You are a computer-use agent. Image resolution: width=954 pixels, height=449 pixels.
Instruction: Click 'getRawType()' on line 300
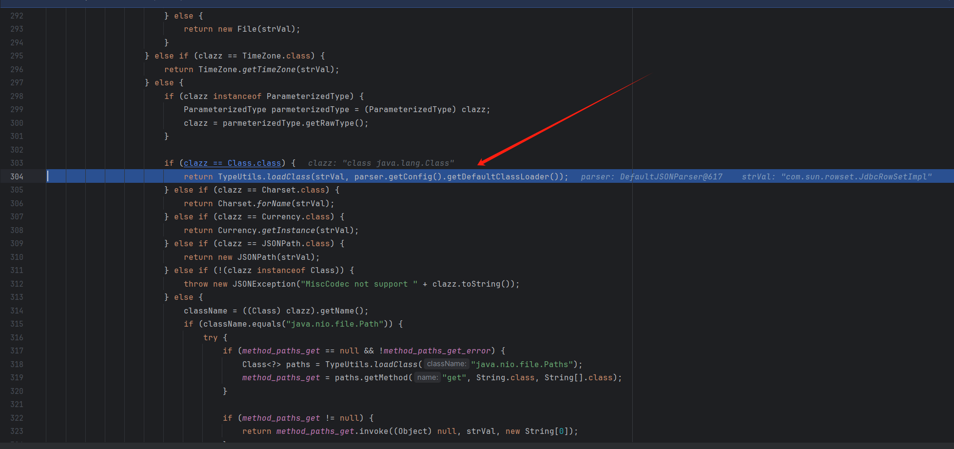[x=335, y=123]
